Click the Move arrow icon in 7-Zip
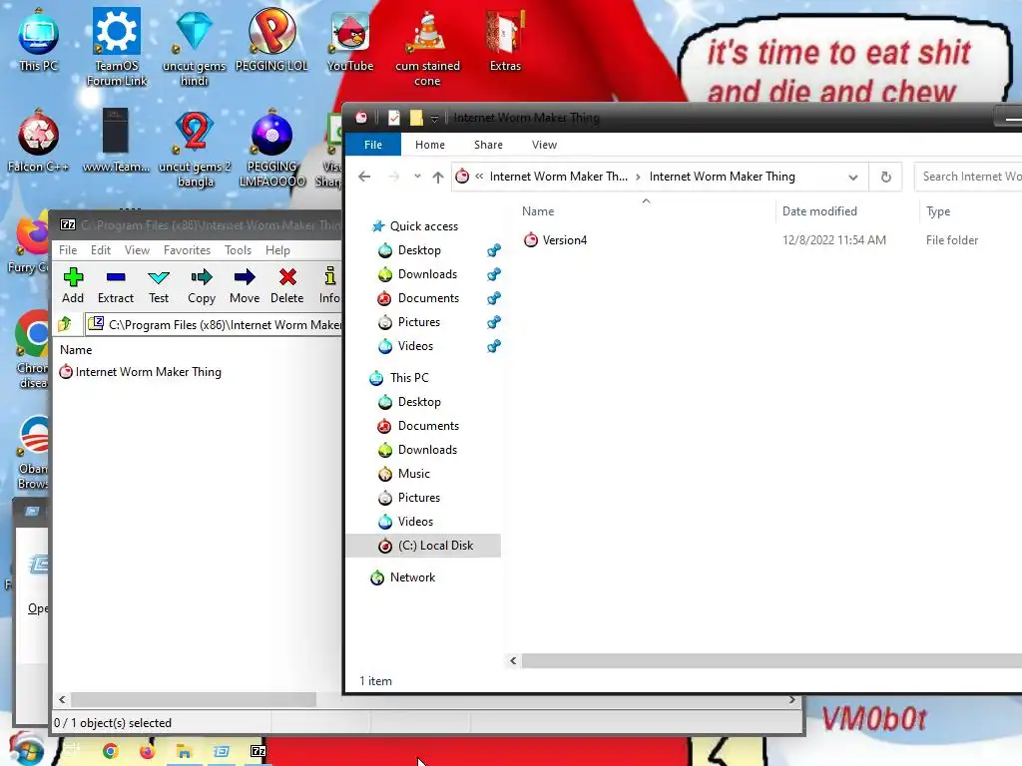 (x=245, y=277)
